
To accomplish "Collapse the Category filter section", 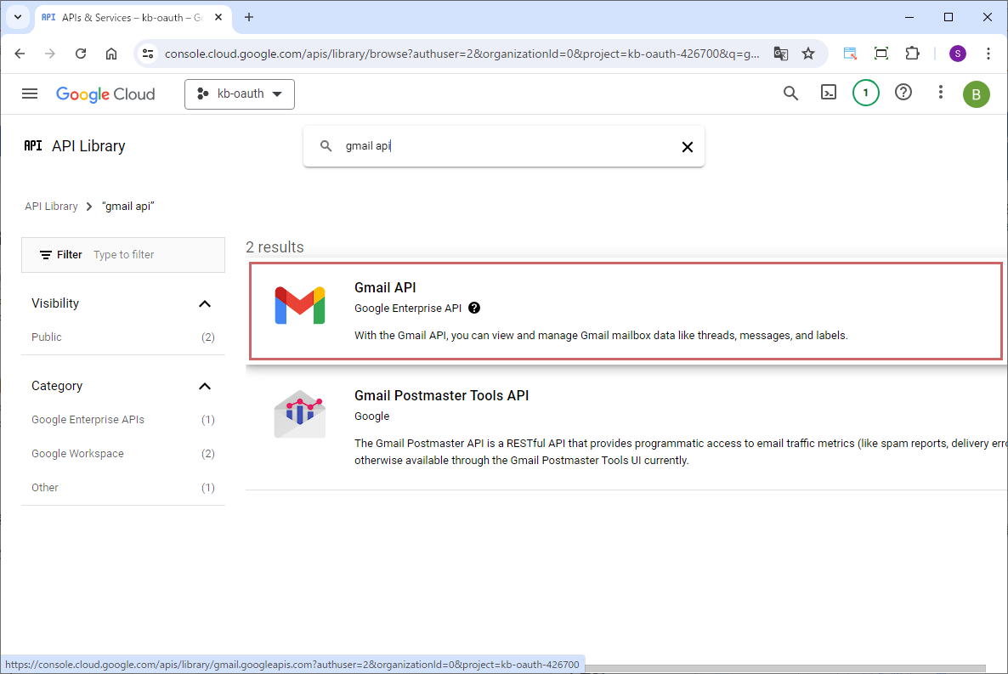I will pyautogui.click(x=204, y=386).
